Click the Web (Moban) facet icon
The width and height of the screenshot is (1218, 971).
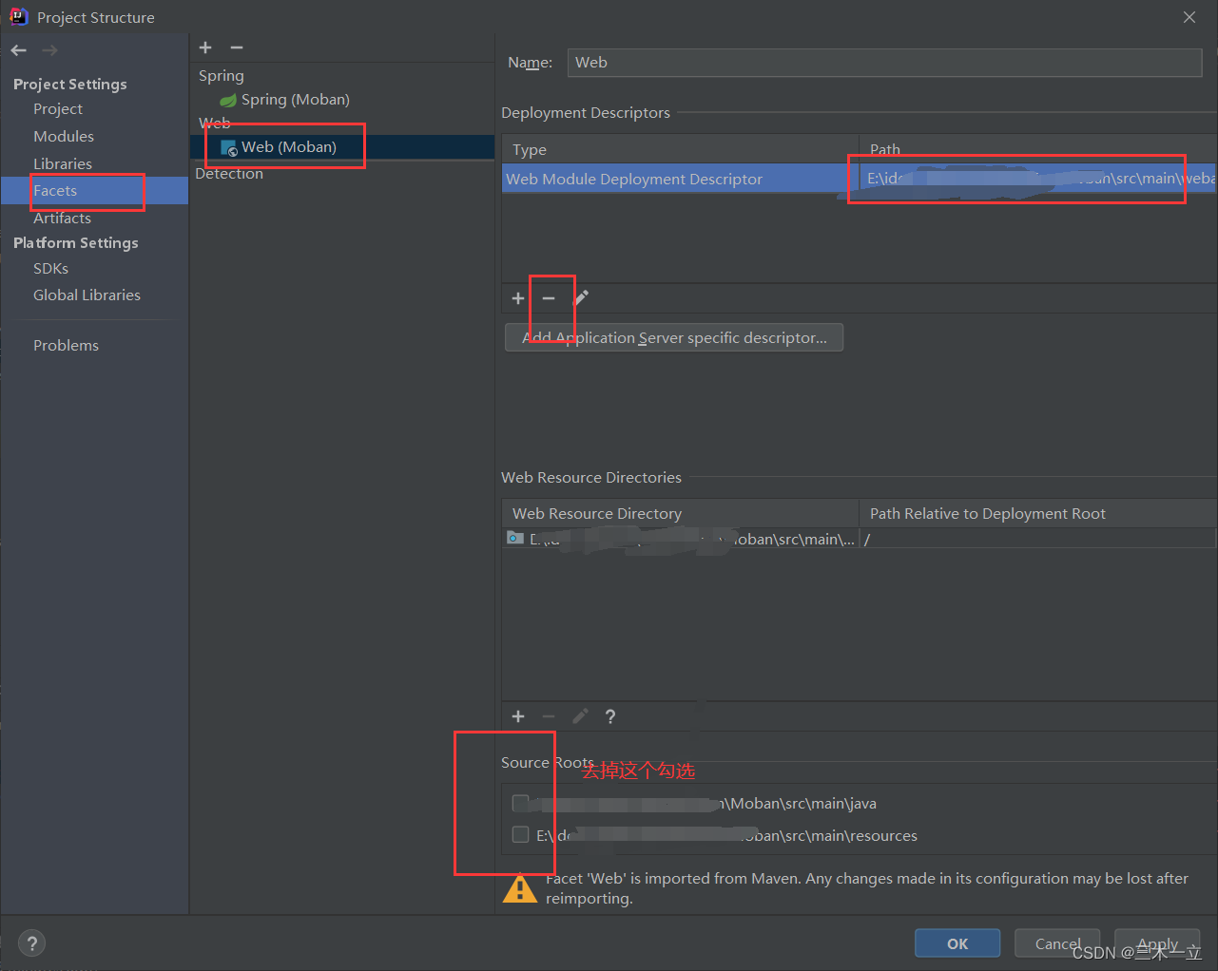229,148
